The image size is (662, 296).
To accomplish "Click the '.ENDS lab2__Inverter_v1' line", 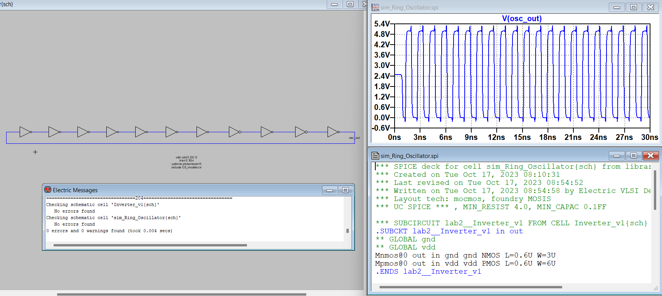I will 428,271.
